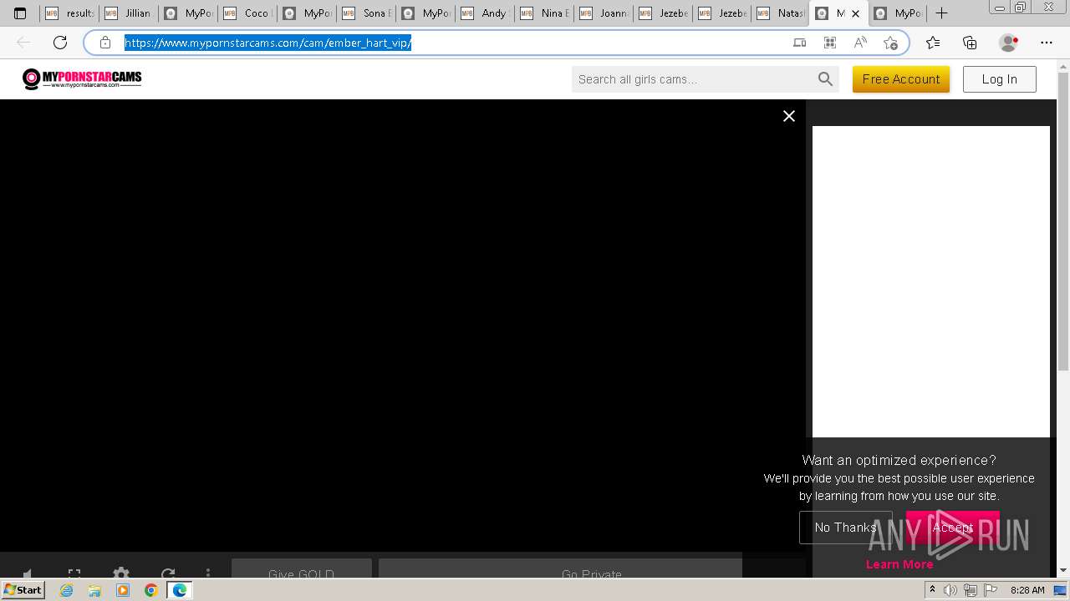This screenshot has height=601, width=1070.
Task: Reload the stream with the refresh icon
Action: coord(168,574)
